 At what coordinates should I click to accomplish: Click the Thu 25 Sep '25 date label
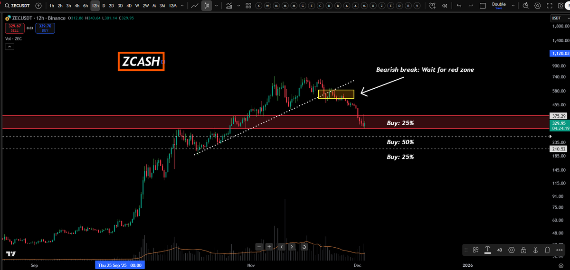pyautogui.click(x=120, y=265)
